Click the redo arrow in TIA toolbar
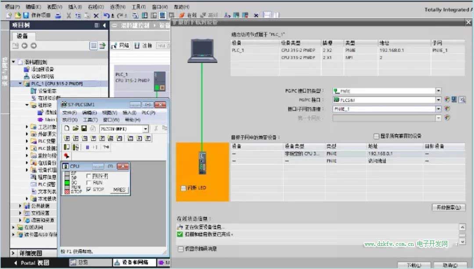 pos(120,15)
